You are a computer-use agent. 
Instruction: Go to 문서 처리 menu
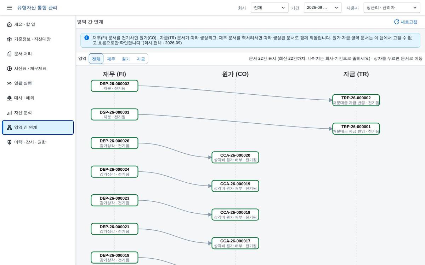coord(38,54)
